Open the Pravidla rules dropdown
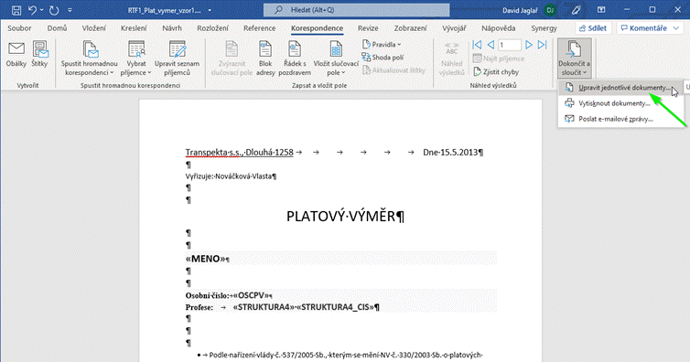The image size is (690, 362). [x=382, y=45]
